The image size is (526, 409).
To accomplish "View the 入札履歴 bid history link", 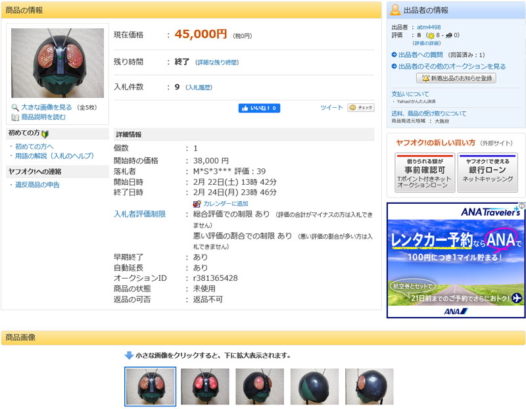I will tap(199, 87).
